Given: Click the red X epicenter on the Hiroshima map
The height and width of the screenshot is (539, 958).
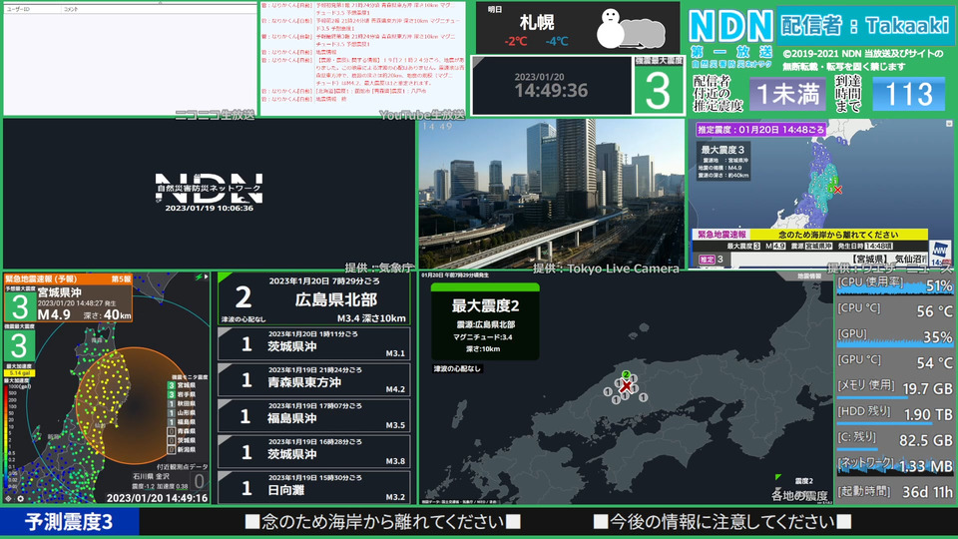Looking at the screenshot, I should (x=626, y=386).
